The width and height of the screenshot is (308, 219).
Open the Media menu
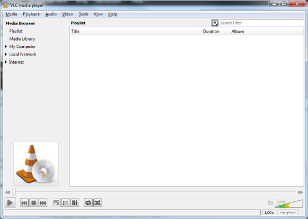pyautogui.click(x=11, y=14)
